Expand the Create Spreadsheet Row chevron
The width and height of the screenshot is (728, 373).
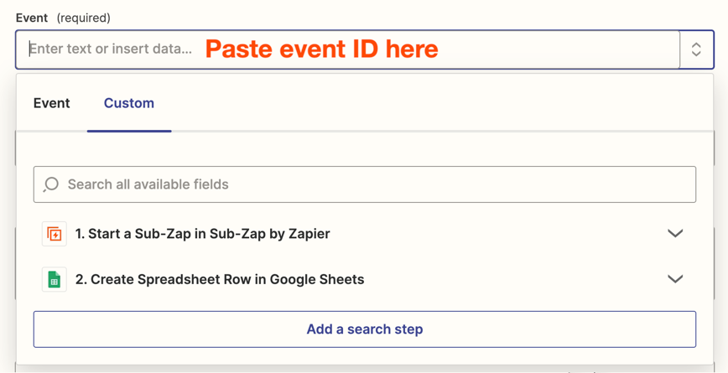click(x=675, y=279)
